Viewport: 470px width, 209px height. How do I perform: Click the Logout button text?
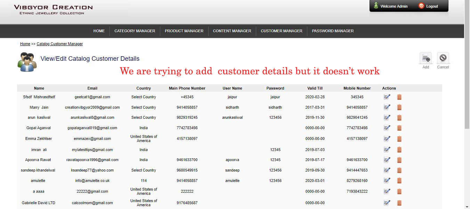click(432, 6)
